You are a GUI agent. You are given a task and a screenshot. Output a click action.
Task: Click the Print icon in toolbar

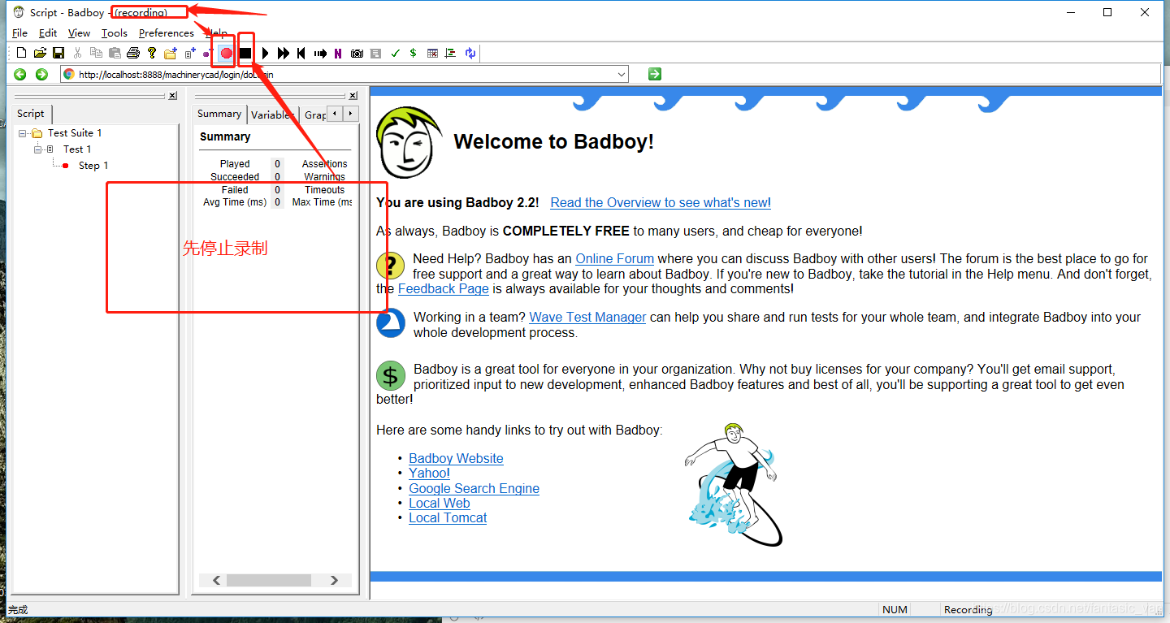(133, 53)
